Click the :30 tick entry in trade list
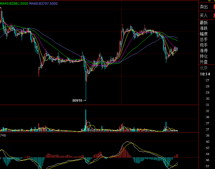 (207, 99)
